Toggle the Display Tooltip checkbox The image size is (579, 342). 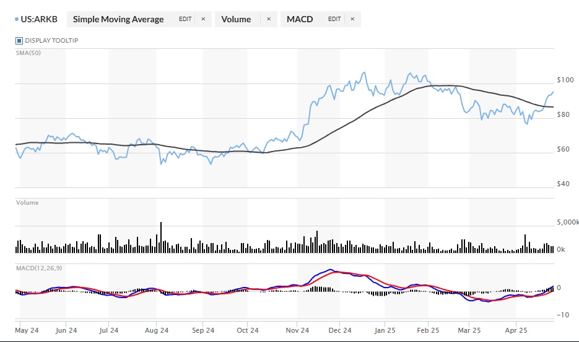pos(19,41)
